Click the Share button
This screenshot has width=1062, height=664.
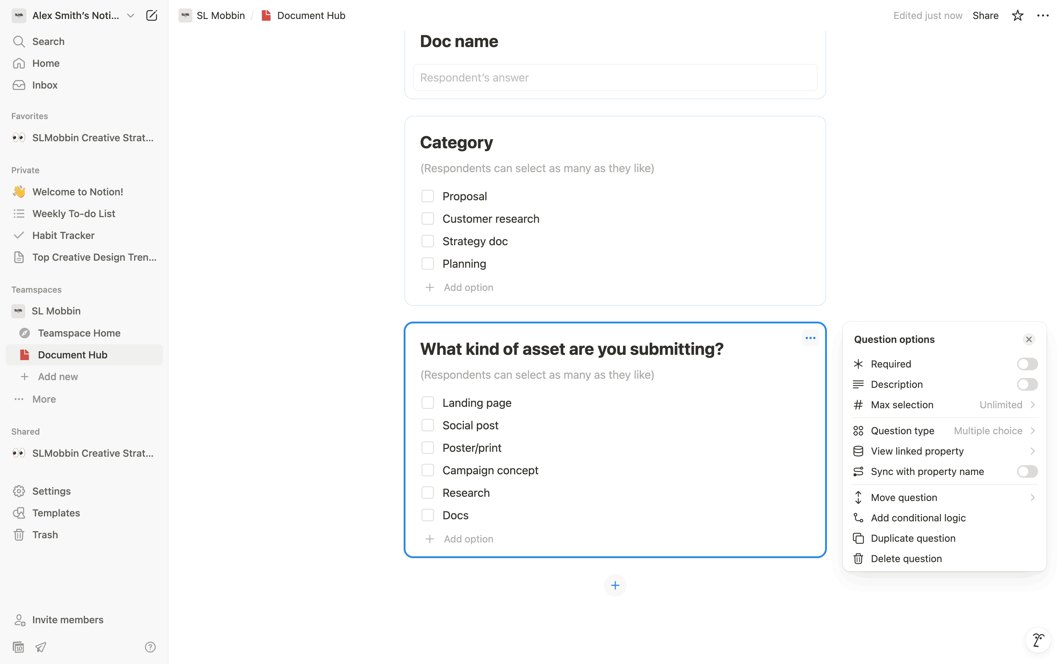tap(985, 16)
